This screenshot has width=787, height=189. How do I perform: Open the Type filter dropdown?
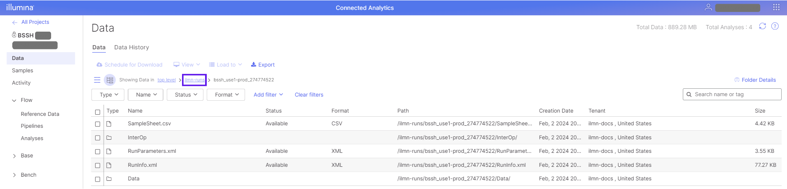coord(109,94)
